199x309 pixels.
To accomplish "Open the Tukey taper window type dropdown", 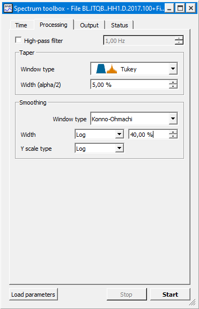I will (x=134, y=69).
